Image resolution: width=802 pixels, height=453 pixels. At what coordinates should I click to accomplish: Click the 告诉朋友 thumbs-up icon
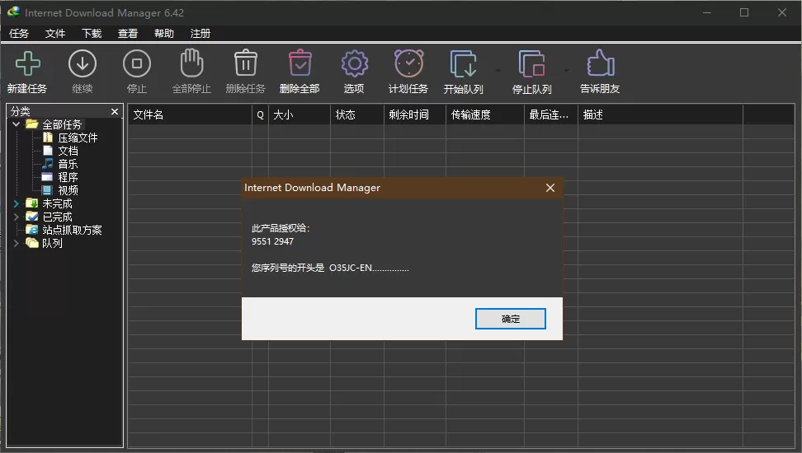click(600, 63)
